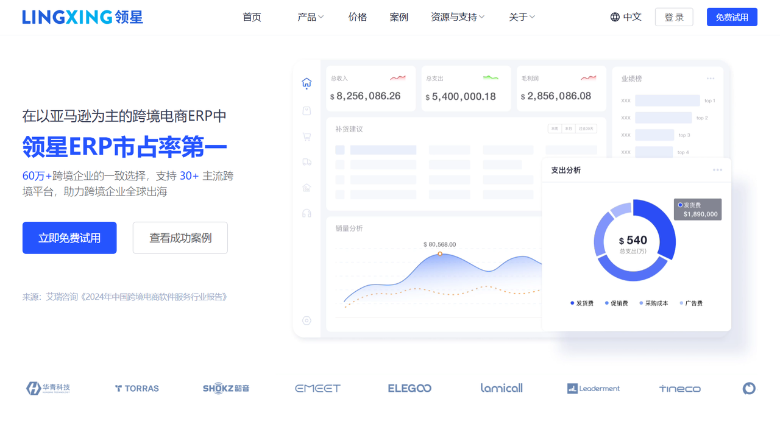Click the 支出分析 panel title

coord(566,170)
